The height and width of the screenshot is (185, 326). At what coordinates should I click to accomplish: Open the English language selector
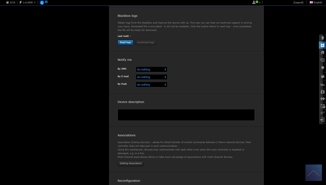point(316,2)
